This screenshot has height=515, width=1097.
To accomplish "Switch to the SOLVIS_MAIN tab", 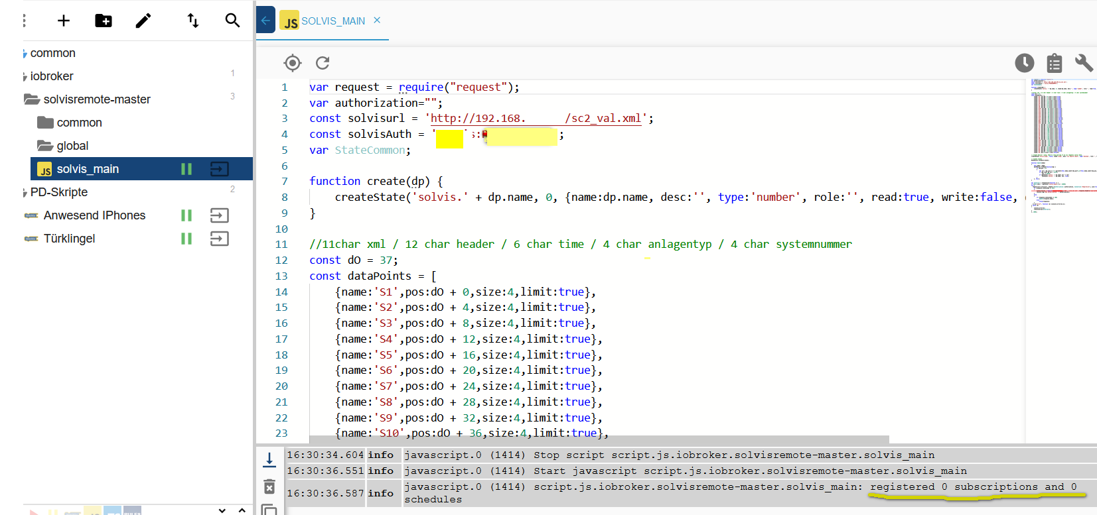I will pyautogui.click(x=333, y=21).
